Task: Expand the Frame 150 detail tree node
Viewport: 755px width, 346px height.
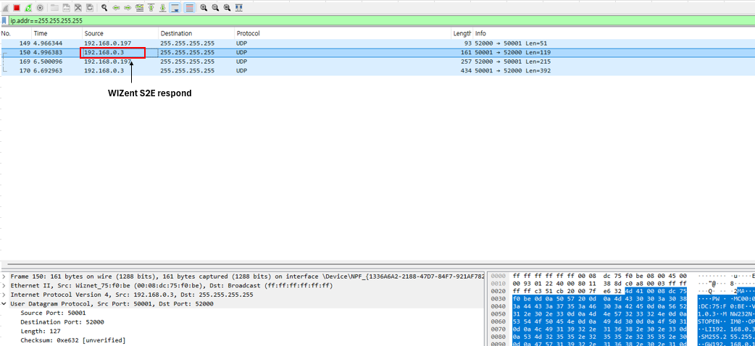Action: (x=4, y=277)
